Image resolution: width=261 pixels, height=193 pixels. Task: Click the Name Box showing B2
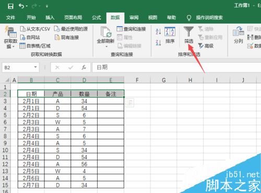pos(17,67)
